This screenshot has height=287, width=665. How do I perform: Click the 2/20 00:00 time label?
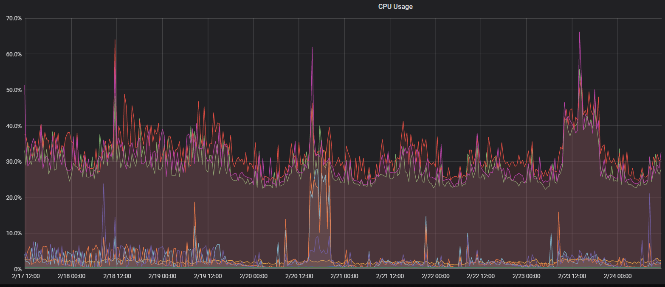tap(254, 276)
